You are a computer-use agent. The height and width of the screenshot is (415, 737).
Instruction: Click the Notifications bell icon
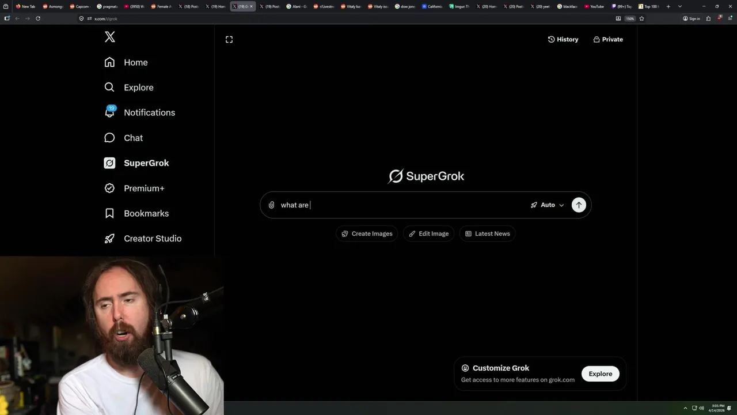tap(109, 112)
